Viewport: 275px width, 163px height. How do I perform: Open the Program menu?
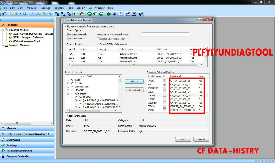coord(59,8)
